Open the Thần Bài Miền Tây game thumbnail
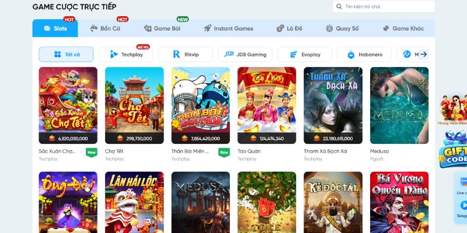Screen dimensions: 467x233 201,105
